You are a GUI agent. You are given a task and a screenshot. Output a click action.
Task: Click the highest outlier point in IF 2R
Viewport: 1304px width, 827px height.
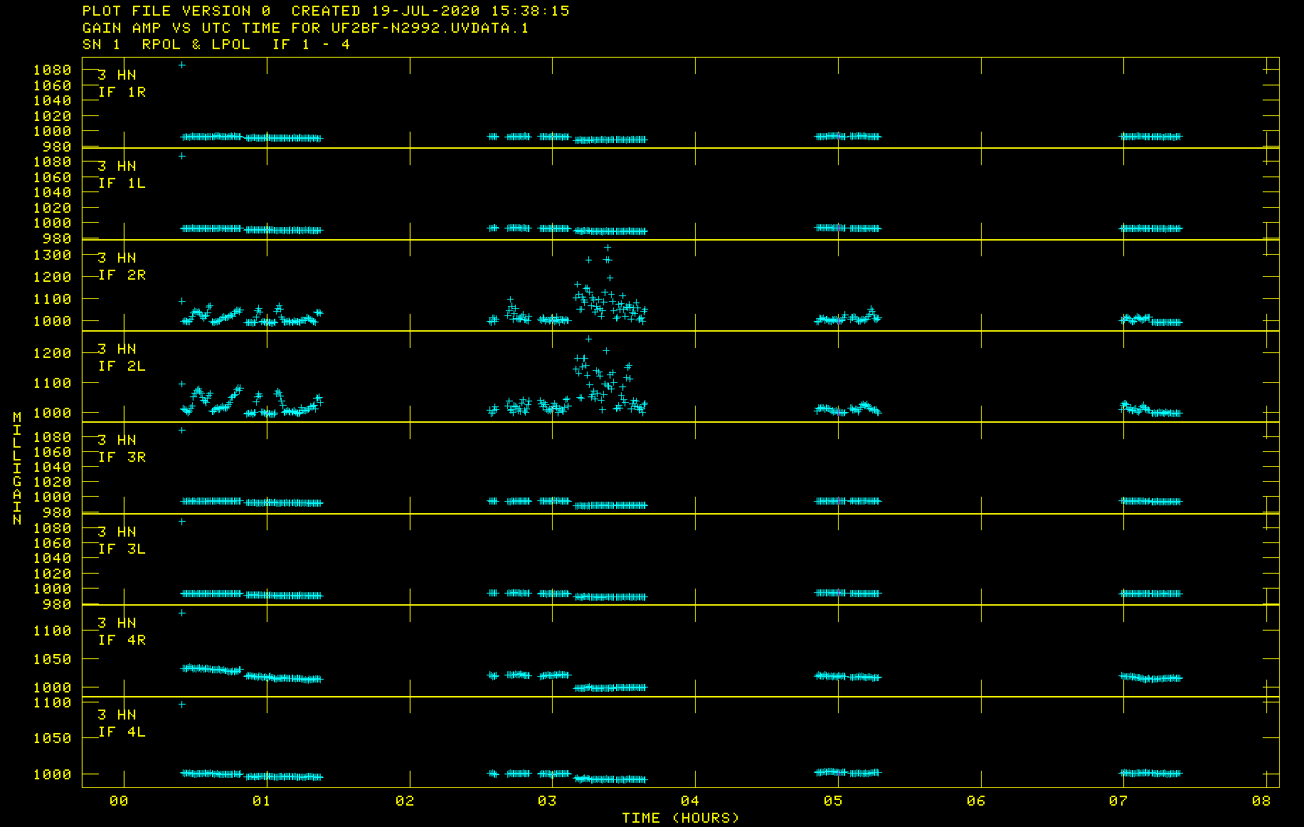tap(608, 248)
